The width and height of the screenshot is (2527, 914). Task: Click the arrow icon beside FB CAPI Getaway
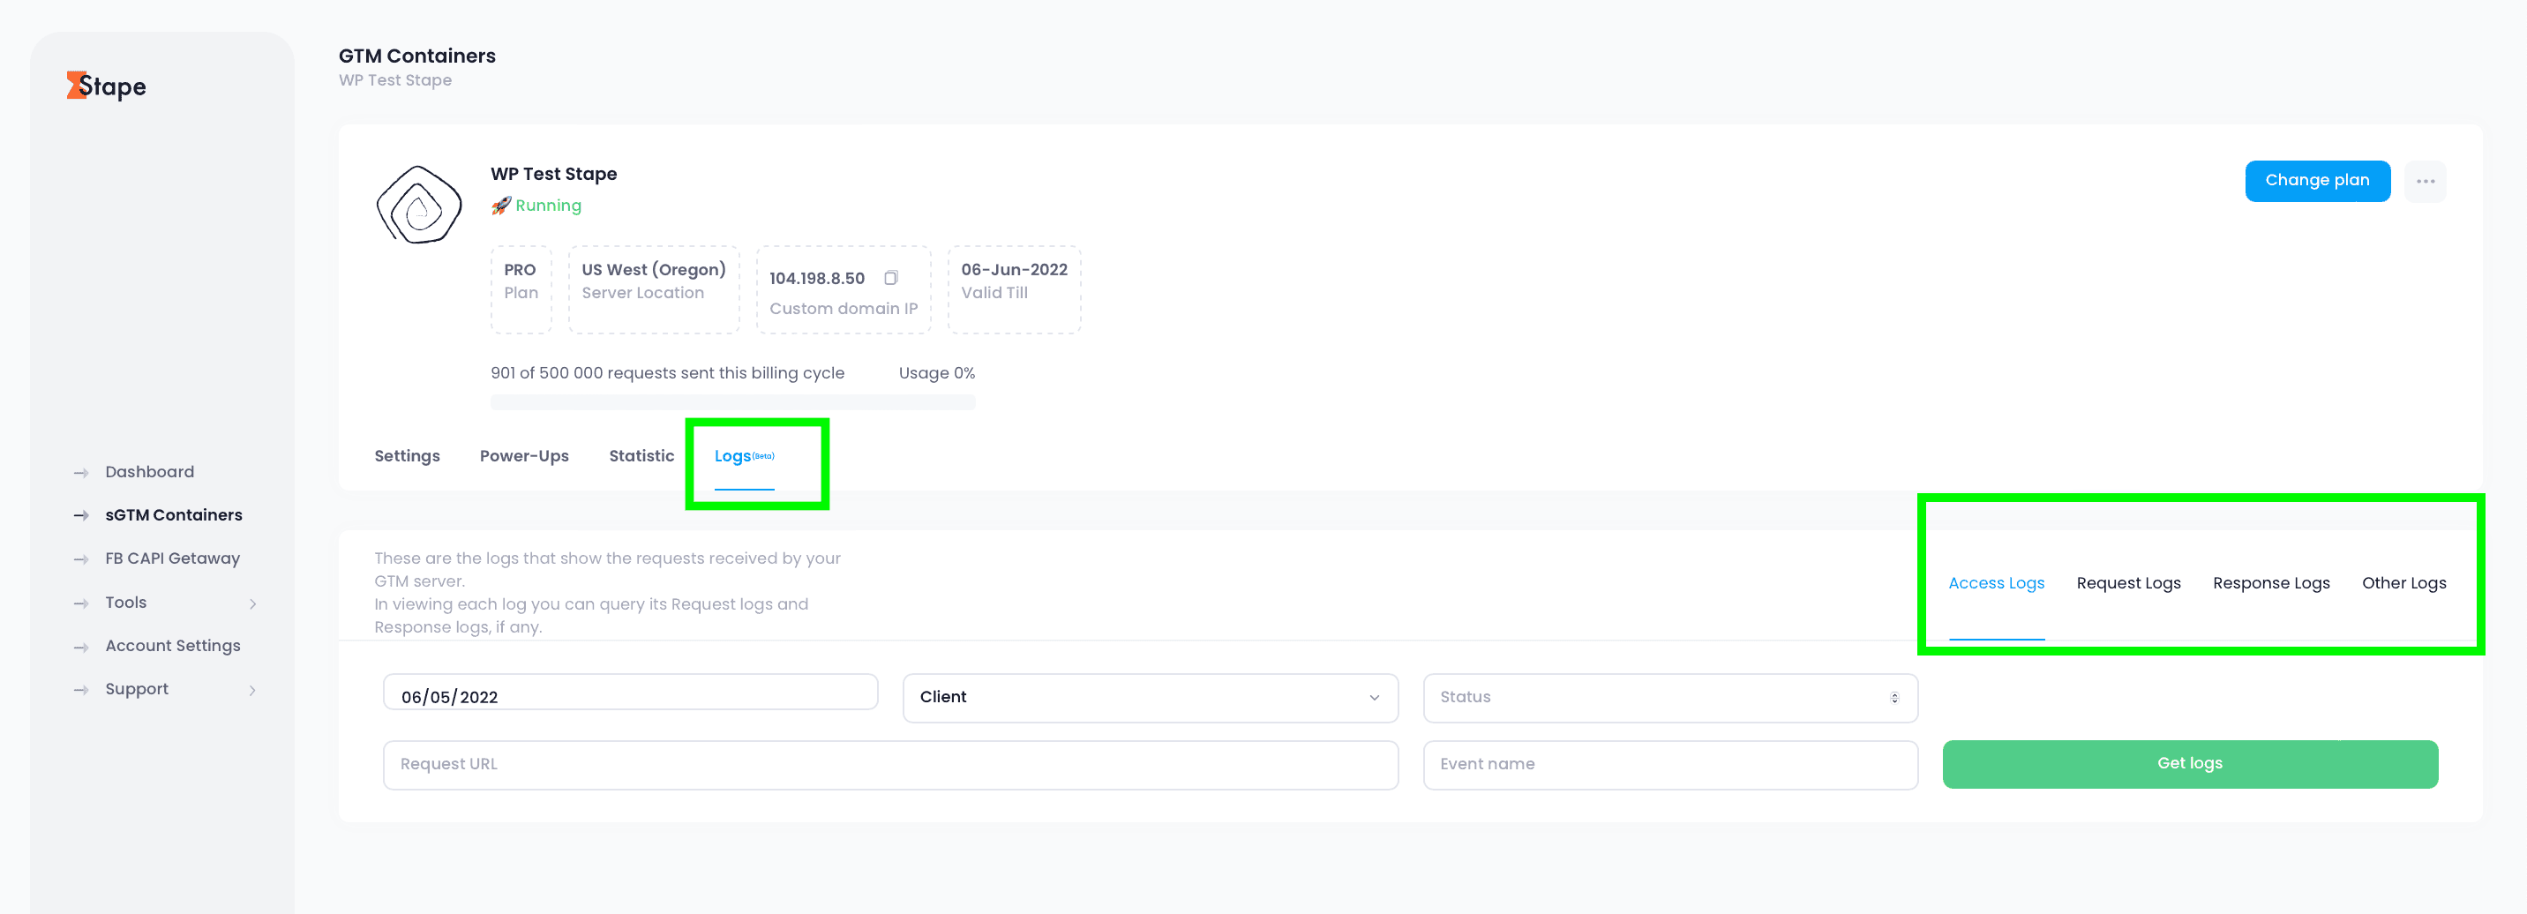click(x=81, y=559)
